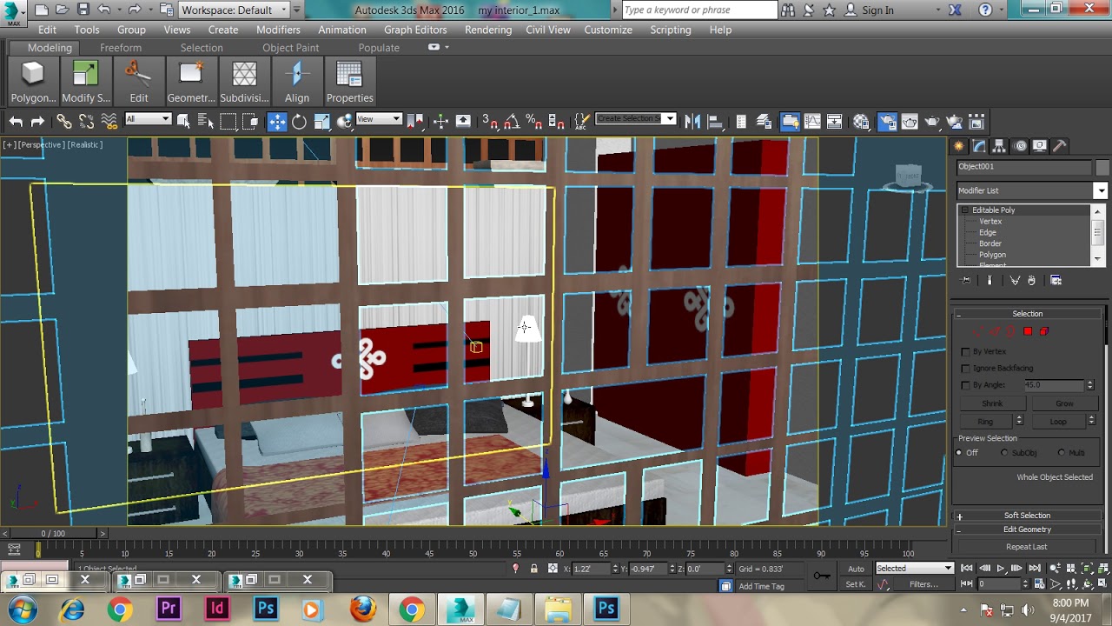Select the Multi preview selection radio
The image size is (1112, 626).
[x=1062, y=452]
